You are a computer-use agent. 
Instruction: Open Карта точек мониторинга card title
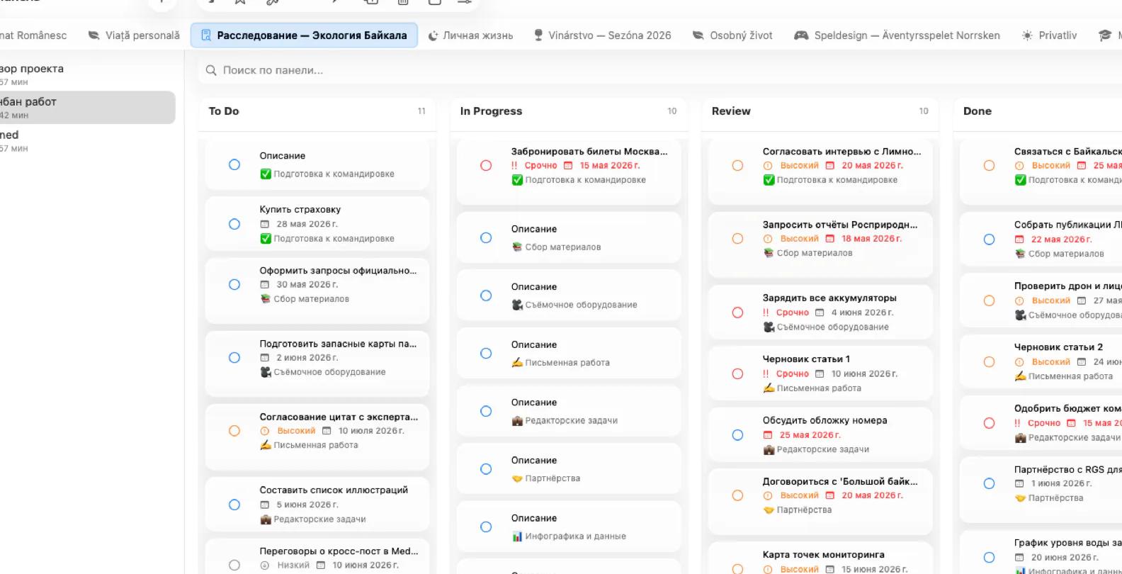point(823,555)
